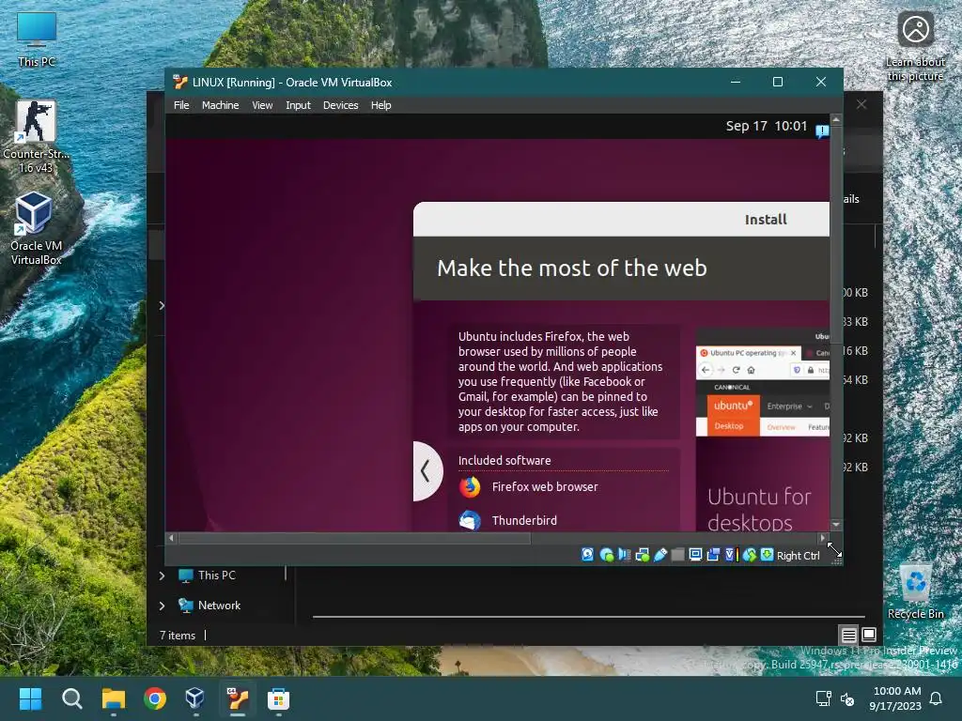Click the running LINUX VM taskbar icon
Viewport: 962px width, 721px height.
(x=238, y=698)
